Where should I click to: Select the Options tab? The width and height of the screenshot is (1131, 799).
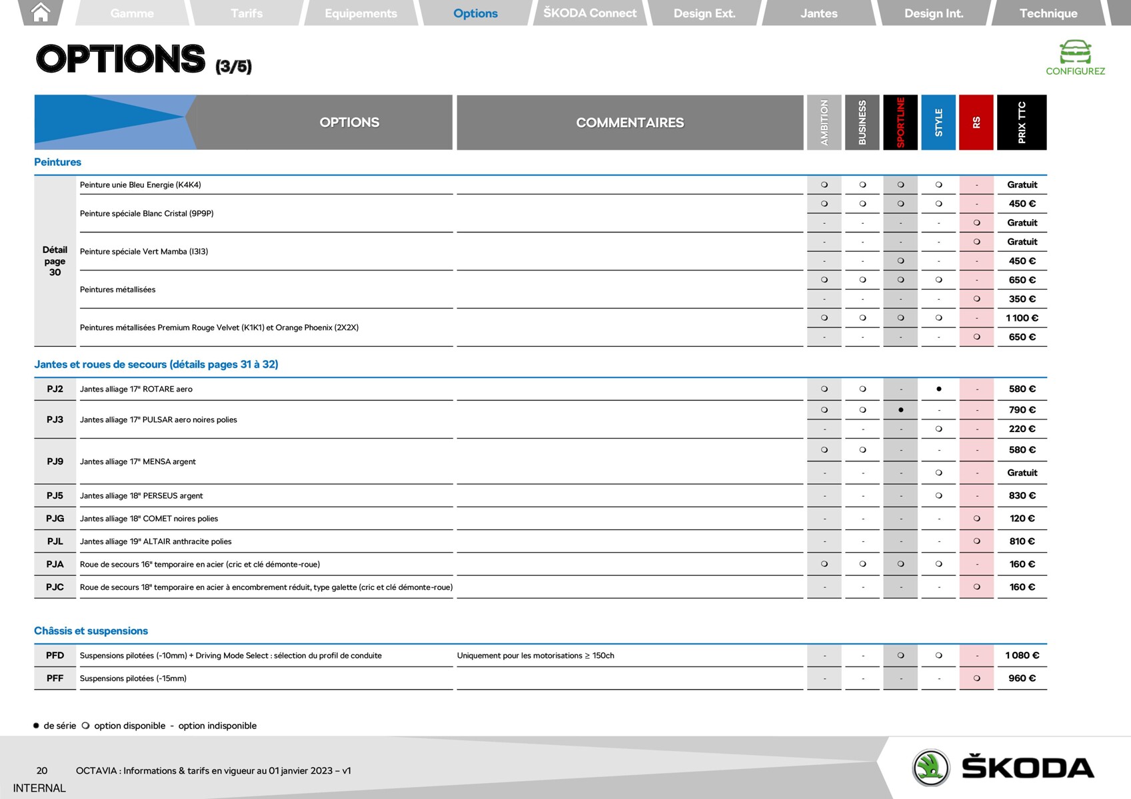pyautogui.click(x=475, y=13)
